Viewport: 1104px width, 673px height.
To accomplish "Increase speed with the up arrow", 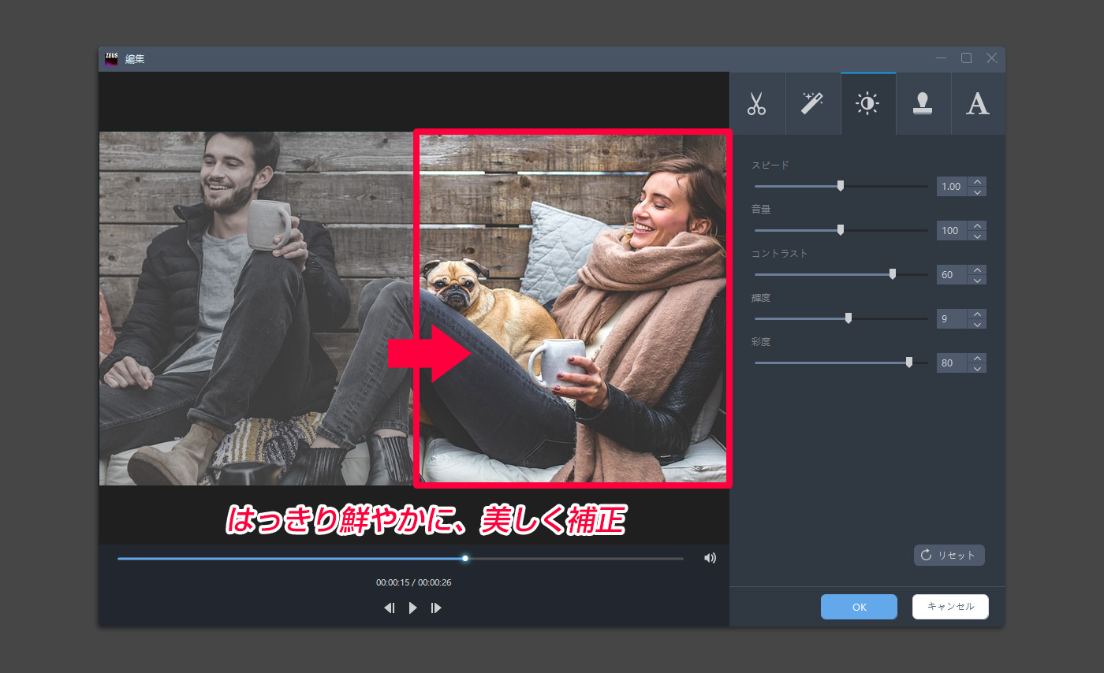I will click(978, 182).
